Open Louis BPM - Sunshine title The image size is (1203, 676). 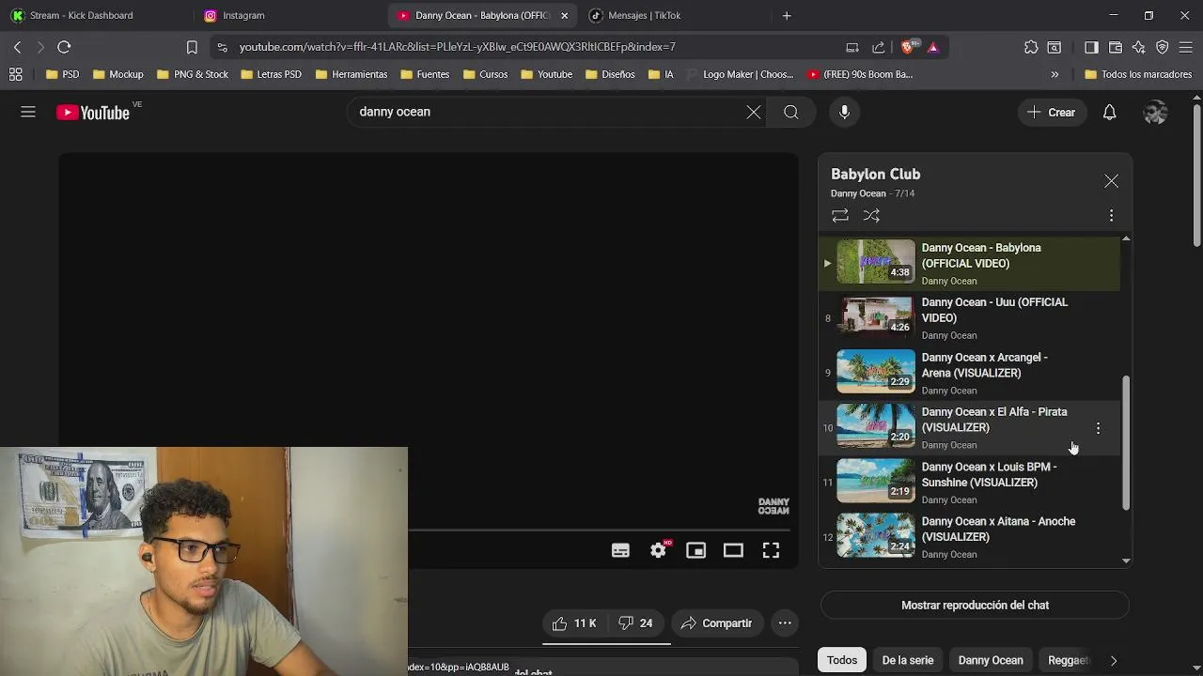[x=989, y=474]
